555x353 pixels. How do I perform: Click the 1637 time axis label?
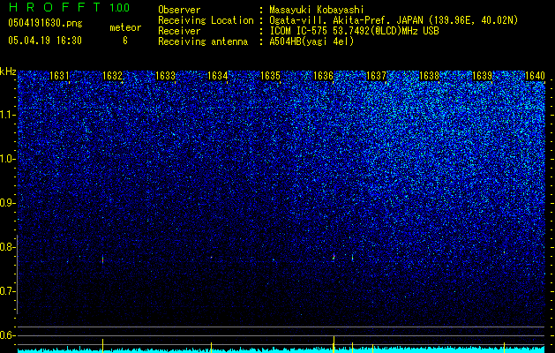(376, 76)
